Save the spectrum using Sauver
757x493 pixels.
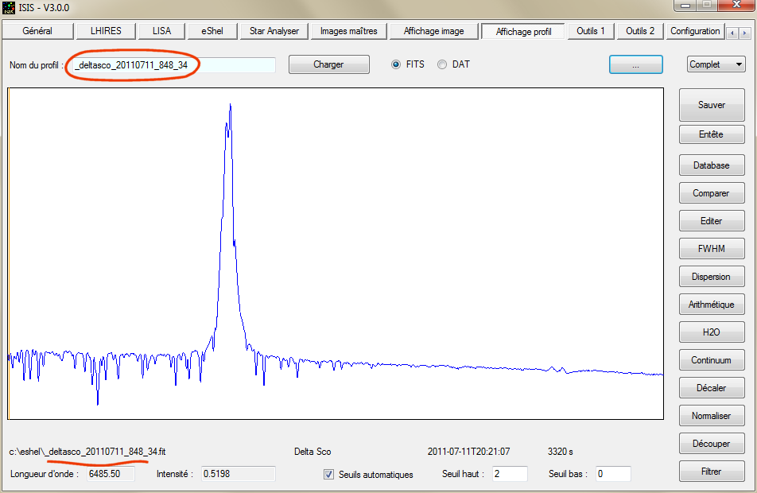coord(711,104)
